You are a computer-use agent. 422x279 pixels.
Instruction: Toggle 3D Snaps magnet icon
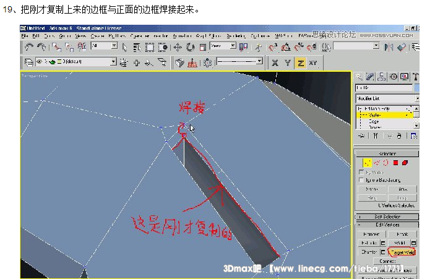pos(273,48)
